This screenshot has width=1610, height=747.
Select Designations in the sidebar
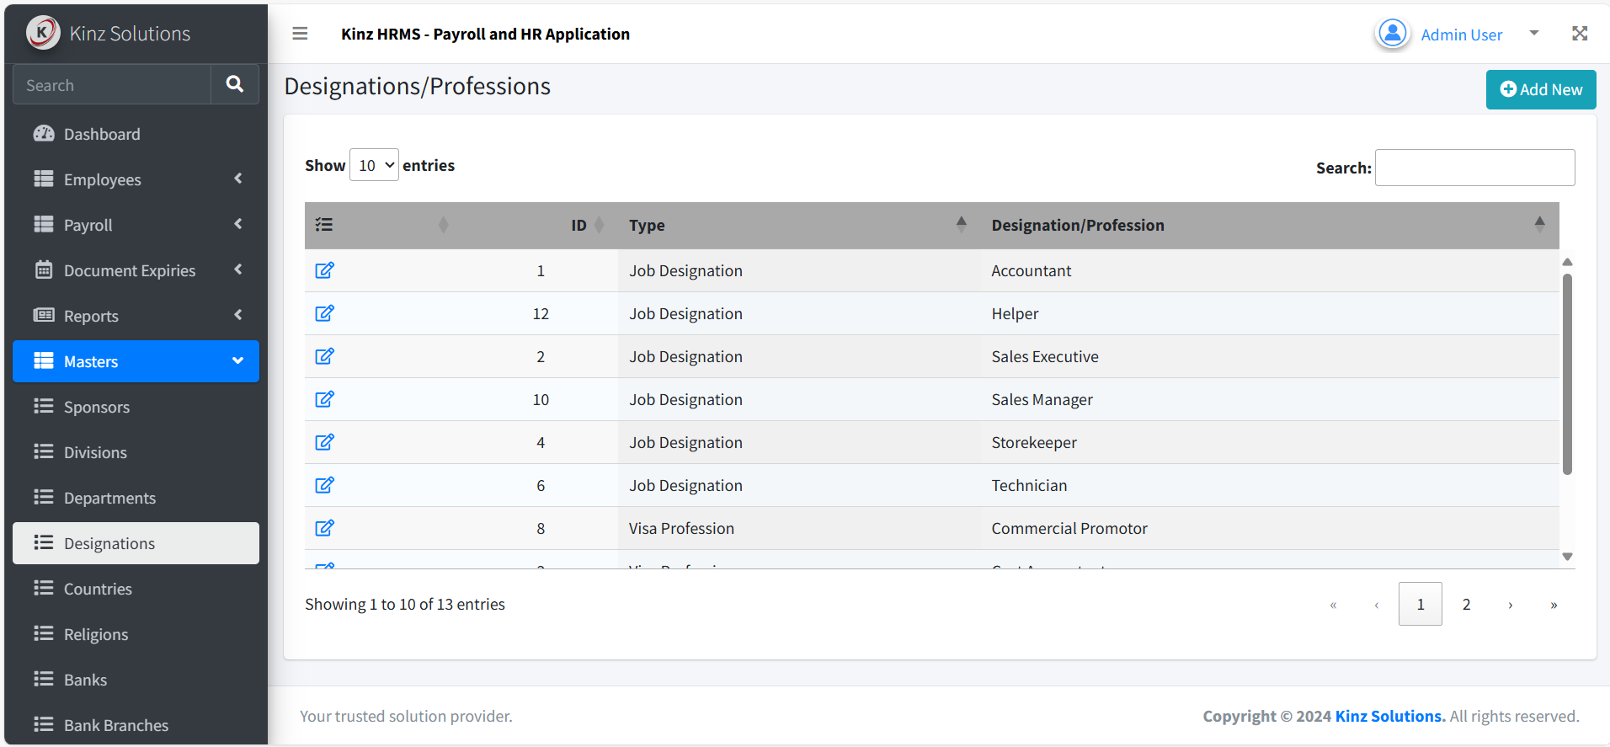136,543
